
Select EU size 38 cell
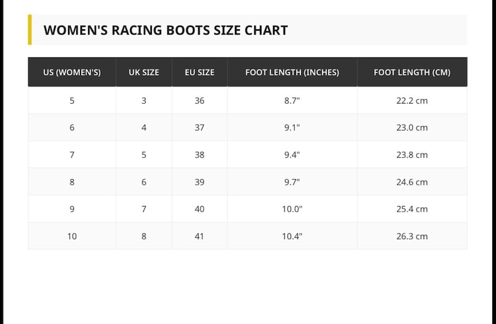click(x=200, y=155)
